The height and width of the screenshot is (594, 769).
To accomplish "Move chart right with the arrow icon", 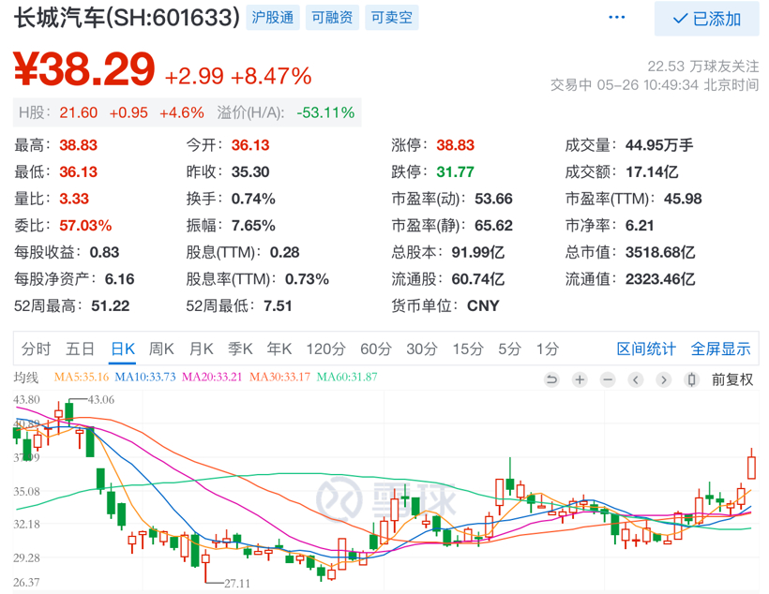I will [664, 379].
